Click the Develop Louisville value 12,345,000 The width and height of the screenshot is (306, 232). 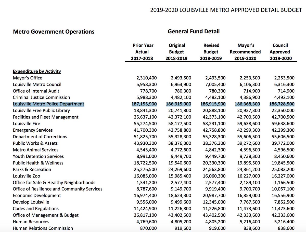click(x=214, y=202)
